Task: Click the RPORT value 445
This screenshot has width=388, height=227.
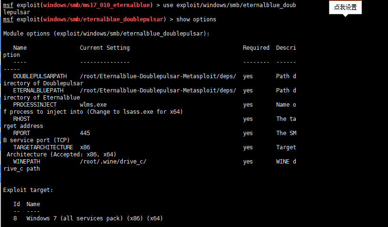Action: coord(85,133)
